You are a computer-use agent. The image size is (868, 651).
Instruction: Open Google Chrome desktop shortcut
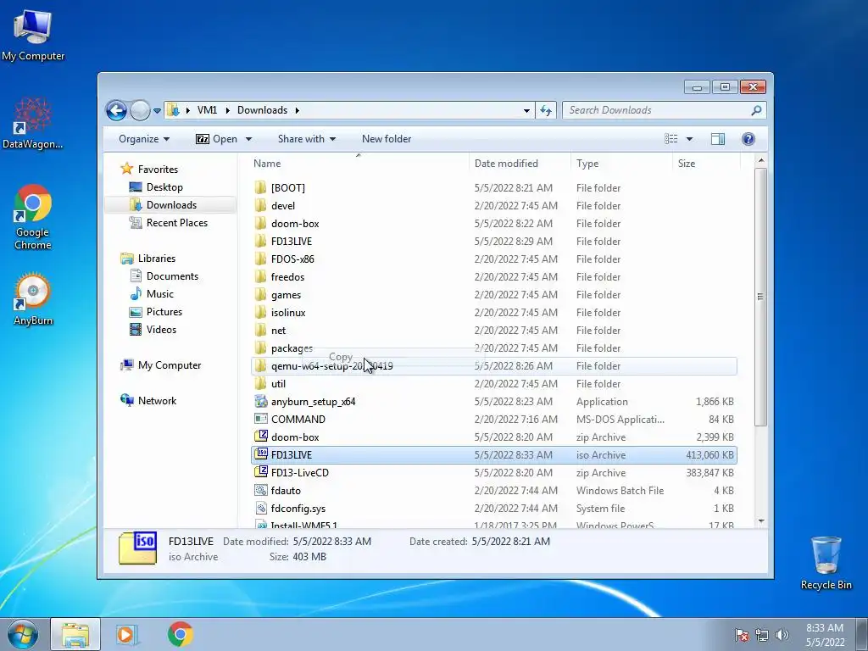(x=33, y=216)
